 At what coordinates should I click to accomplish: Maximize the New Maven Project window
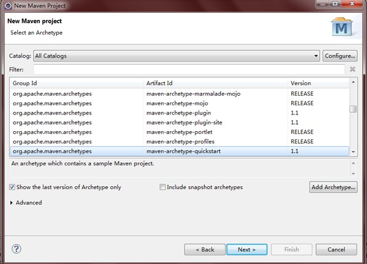[335, 4]
